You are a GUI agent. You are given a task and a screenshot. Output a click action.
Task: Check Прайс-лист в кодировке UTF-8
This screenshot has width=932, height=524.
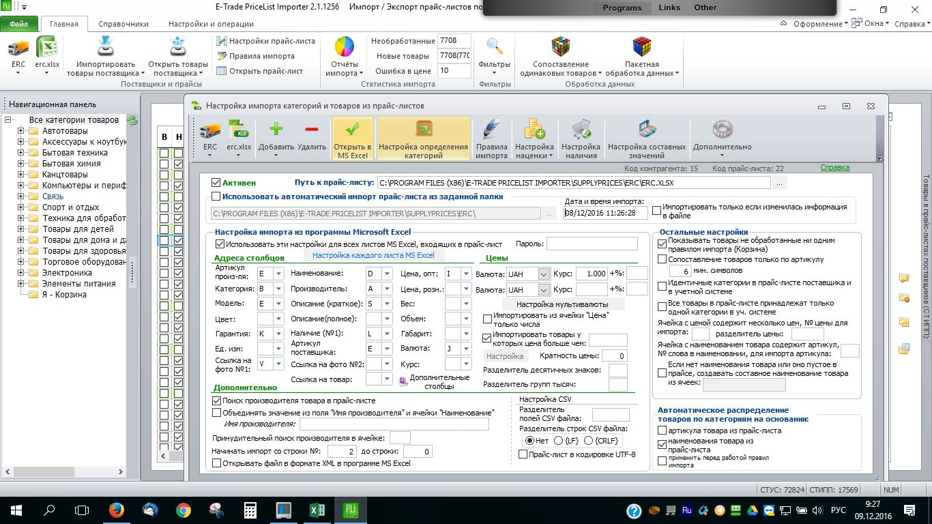pos(523,454)
